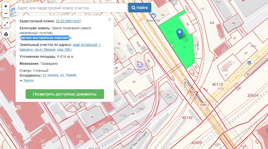
Task: Zoom out the map with minus button
Action: [6, 13]
